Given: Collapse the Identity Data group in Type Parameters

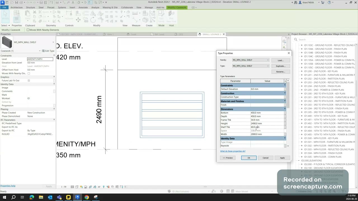Looking at the screenshot, I should point(285,138).
